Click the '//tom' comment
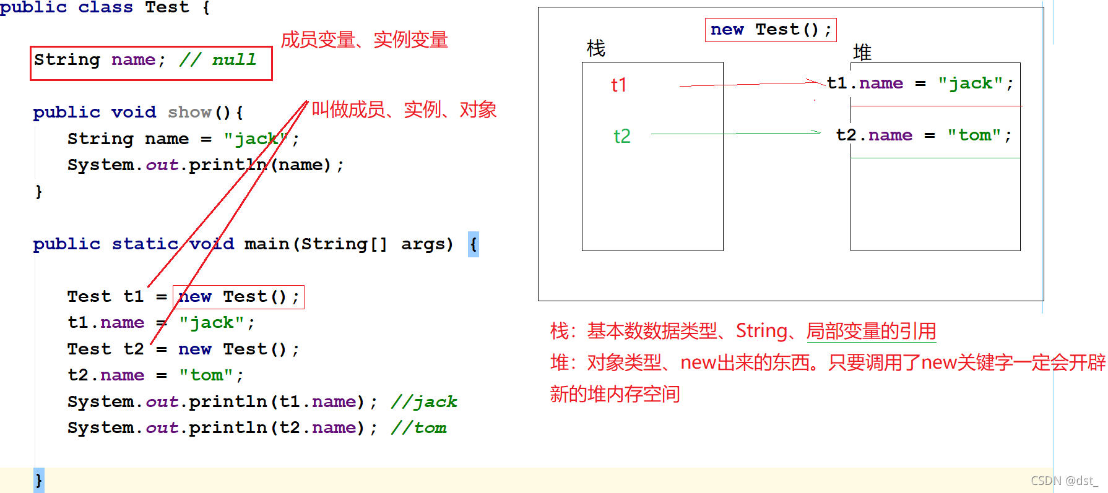 (x=418, y=428)
